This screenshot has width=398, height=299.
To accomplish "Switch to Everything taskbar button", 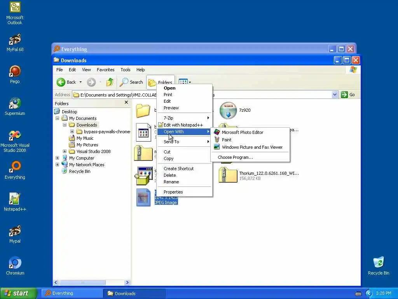I will click(72, 294).
